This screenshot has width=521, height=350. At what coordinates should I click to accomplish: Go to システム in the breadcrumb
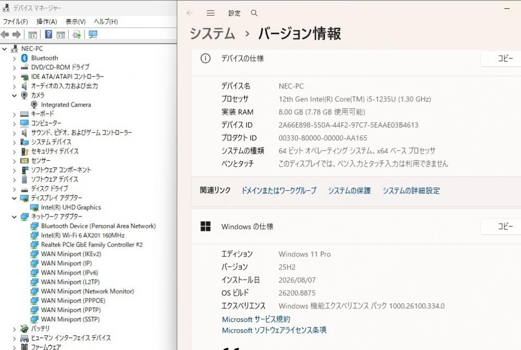[213, 34]
